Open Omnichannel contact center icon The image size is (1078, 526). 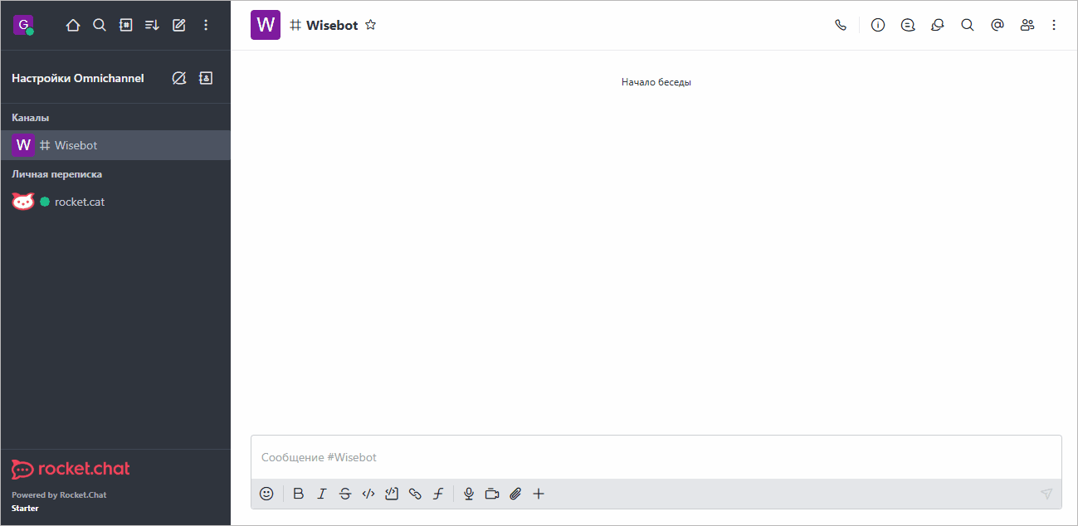[x=206, y=78]
